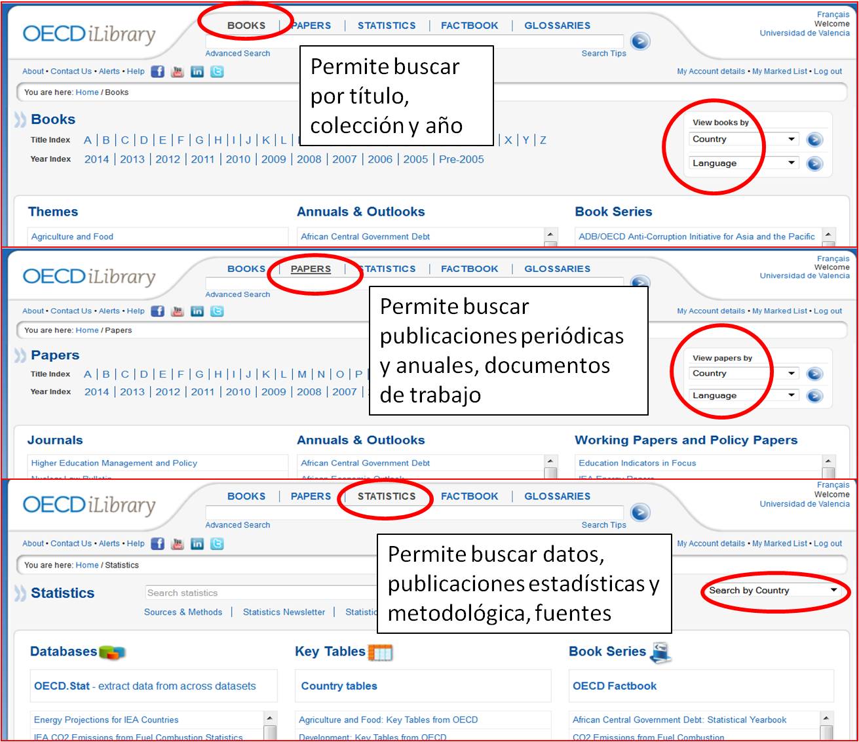Click the LinkedIn icon on the Statistics page
The width and height of the screenshot is (859, 742).
point(197,543)
